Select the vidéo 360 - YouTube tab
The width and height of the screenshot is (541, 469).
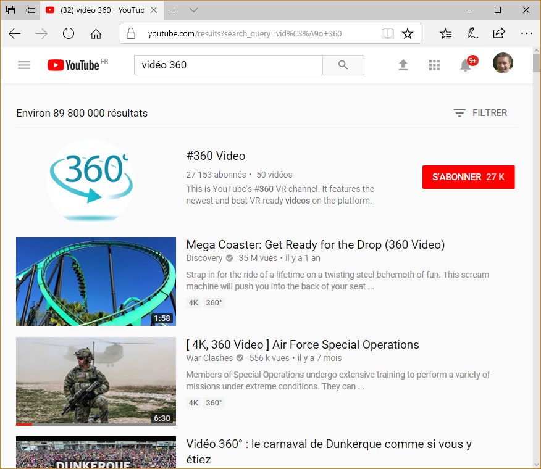[x=101, y=10]
